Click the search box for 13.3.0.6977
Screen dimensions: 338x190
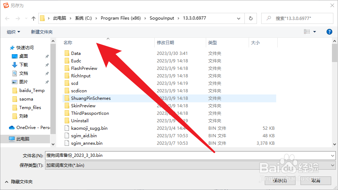tap(297, 18)
